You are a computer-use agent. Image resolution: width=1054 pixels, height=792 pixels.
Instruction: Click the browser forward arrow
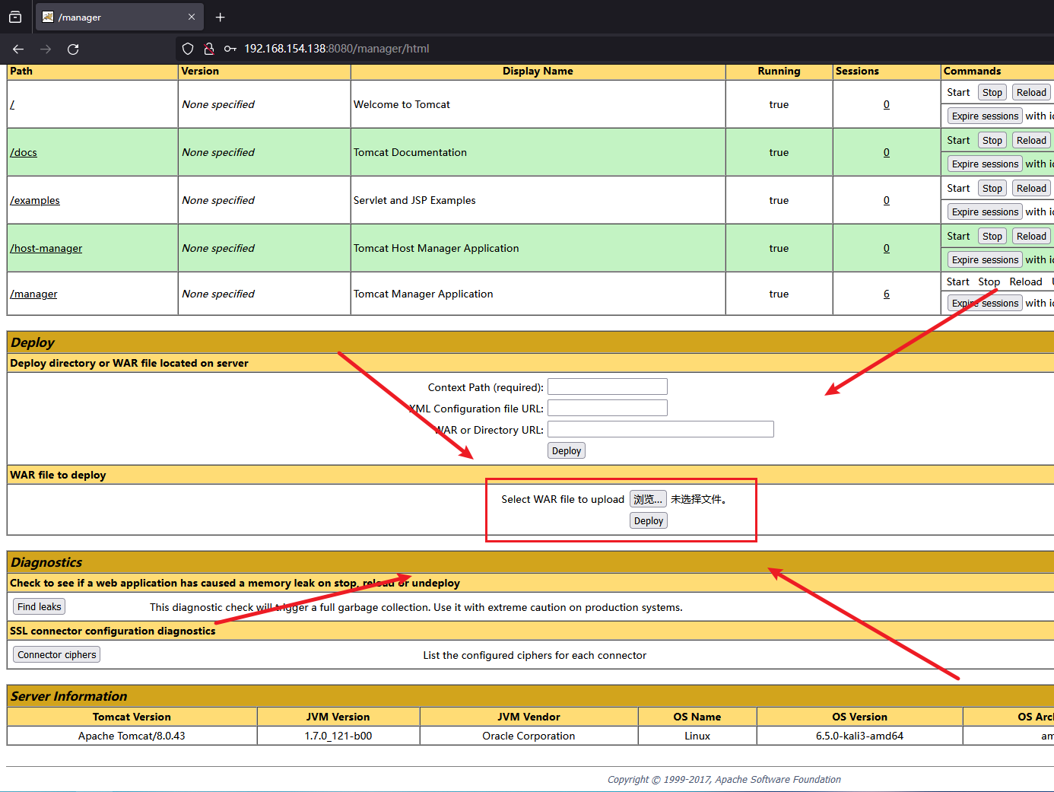pos(46,49)
